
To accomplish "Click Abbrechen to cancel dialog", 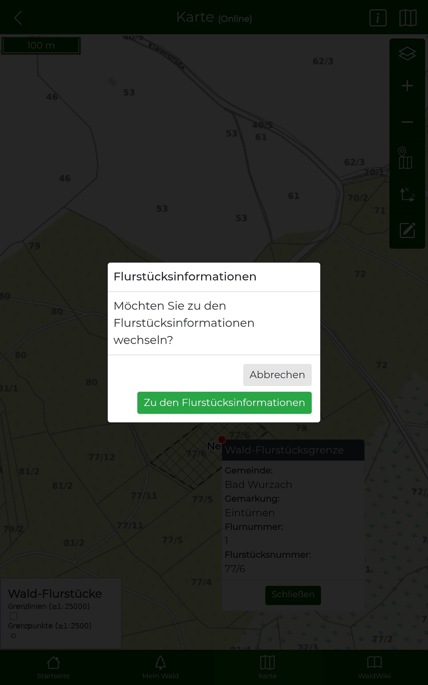I will (277, 375).
